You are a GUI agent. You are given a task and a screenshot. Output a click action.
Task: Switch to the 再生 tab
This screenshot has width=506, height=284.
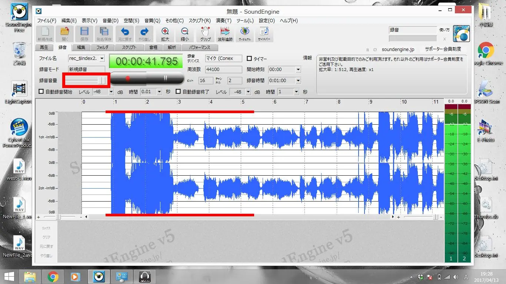pos(44,48)
